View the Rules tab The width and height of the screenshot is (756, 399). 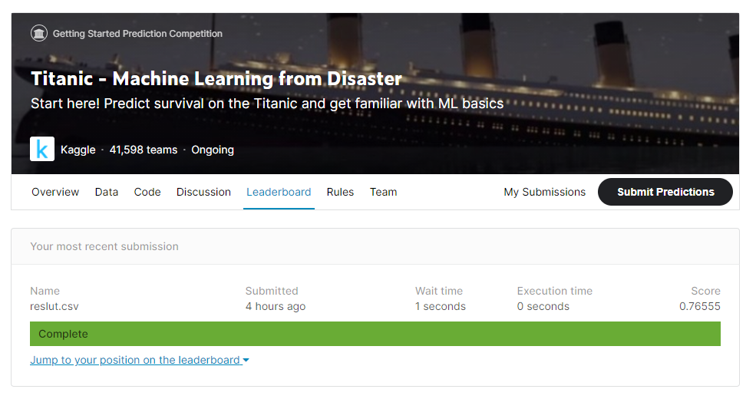[341, 192]
